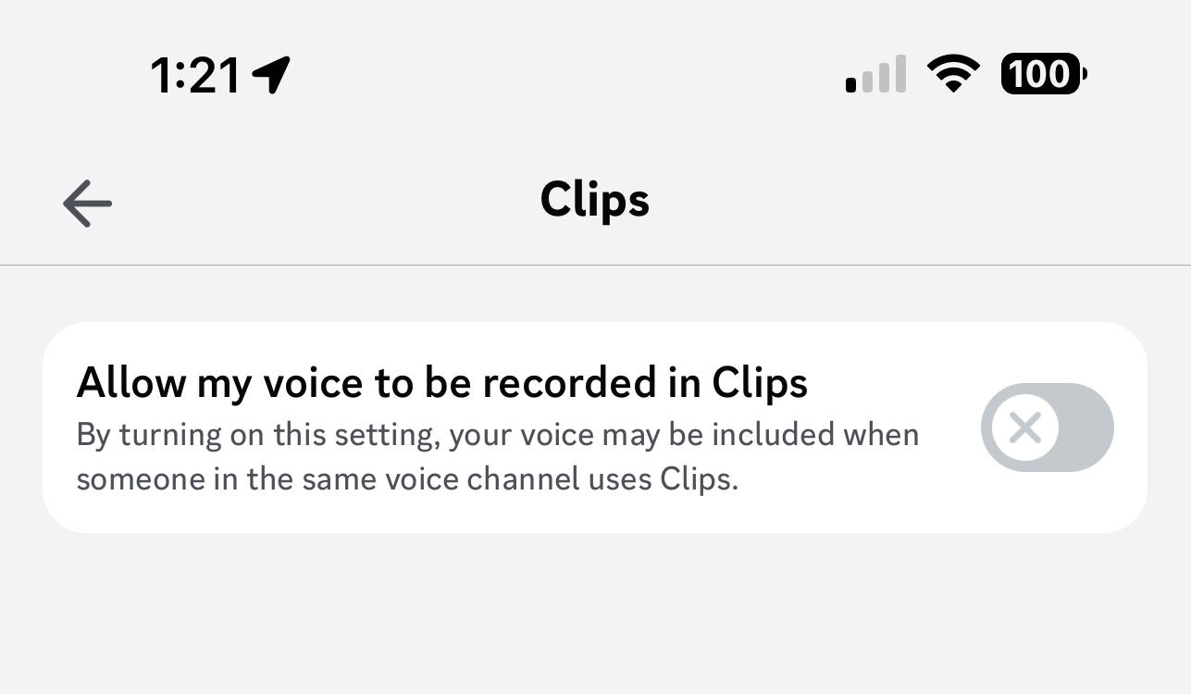Click the X knob inside the Clips switch

1024,428
